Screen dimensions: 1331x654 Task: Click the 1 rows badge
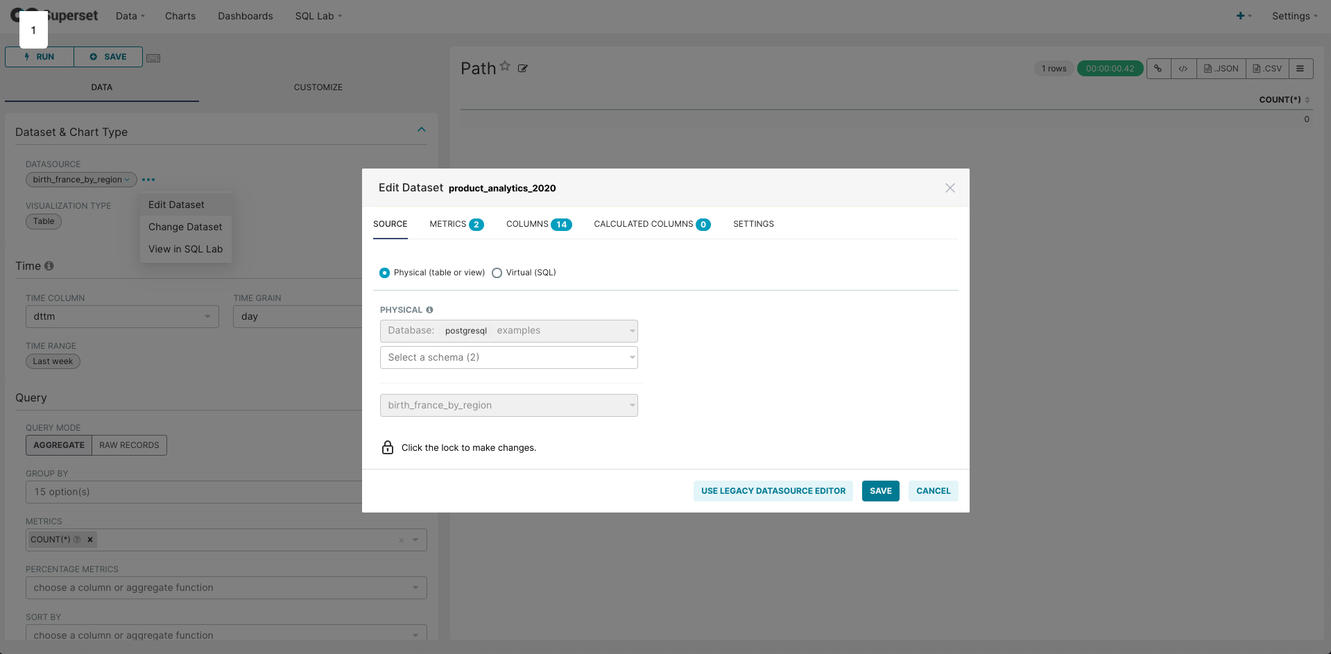[x=1054, y=69]
